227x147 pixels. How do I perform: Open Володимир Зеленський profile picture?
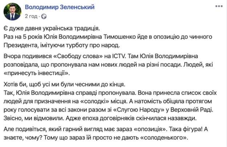pos(12,12)
